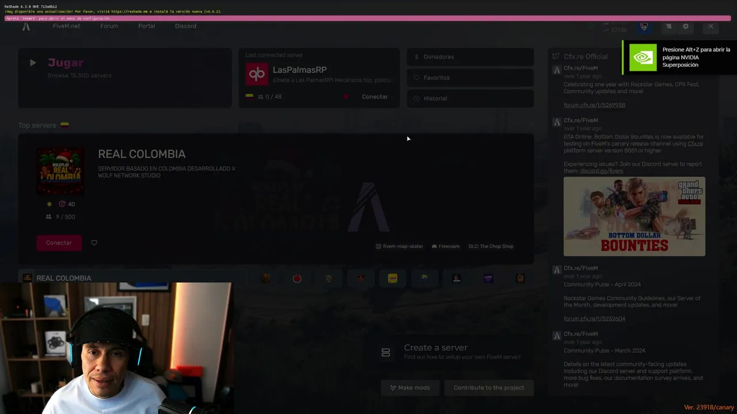The width and height of the screenshot is (737, 414).
Task: Open the FiveM.net link
Action: [x=66, y=26]
